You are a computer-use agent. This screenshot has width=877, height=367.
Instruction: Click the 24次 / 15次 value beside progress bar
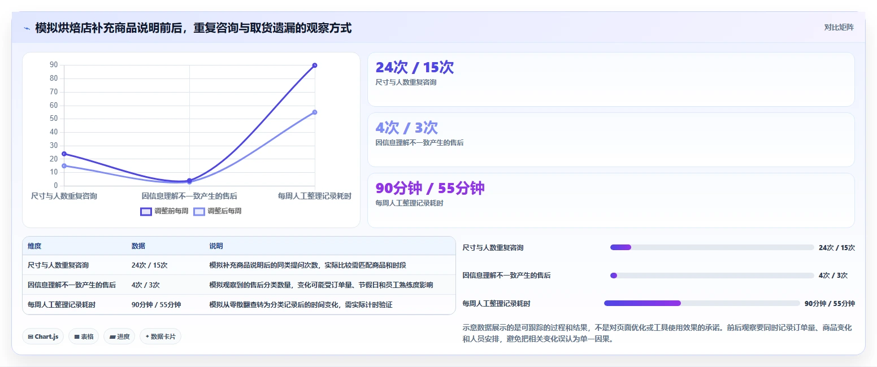pos(836,247)
